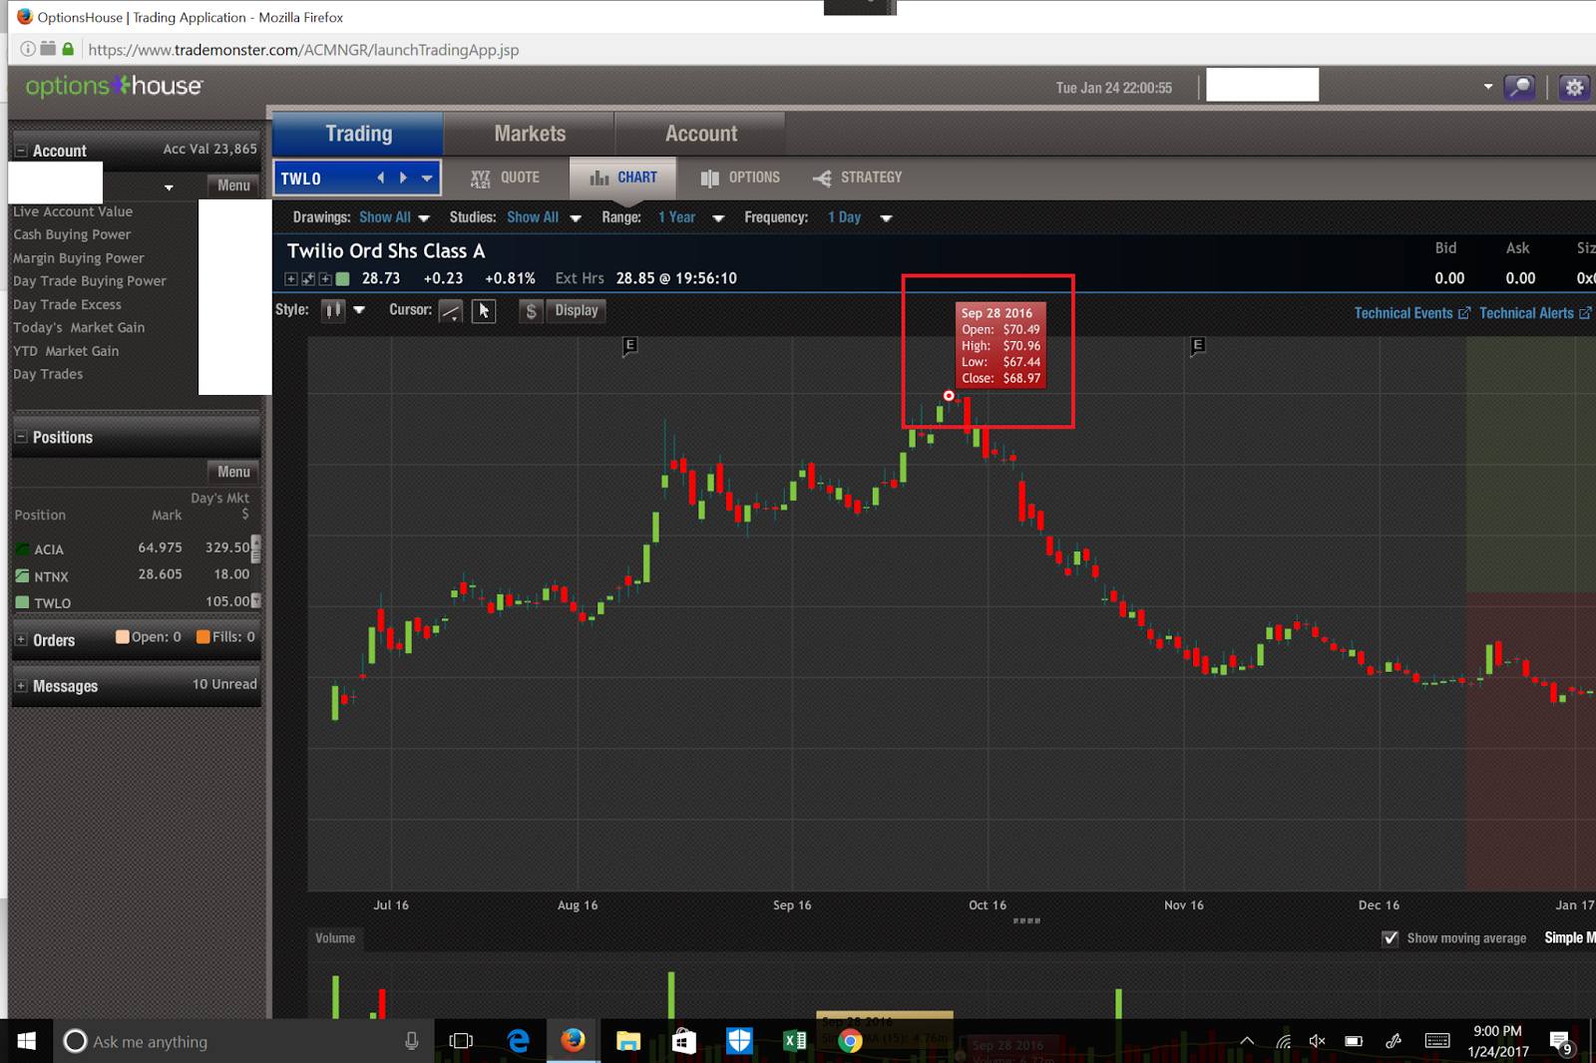
Task: Click the green square indicator beside 28.73
Action: click(342, 279)
